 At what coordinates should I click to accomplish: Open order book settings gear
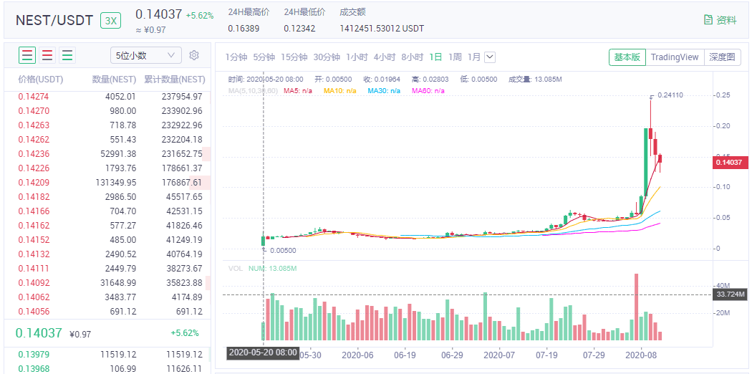click(x=194, y=55)
